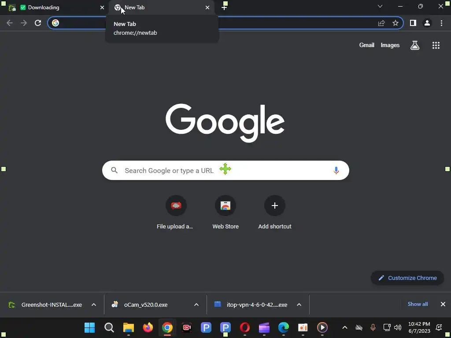
Task: Share this page using the address bar icon
Action: (381, 23)
